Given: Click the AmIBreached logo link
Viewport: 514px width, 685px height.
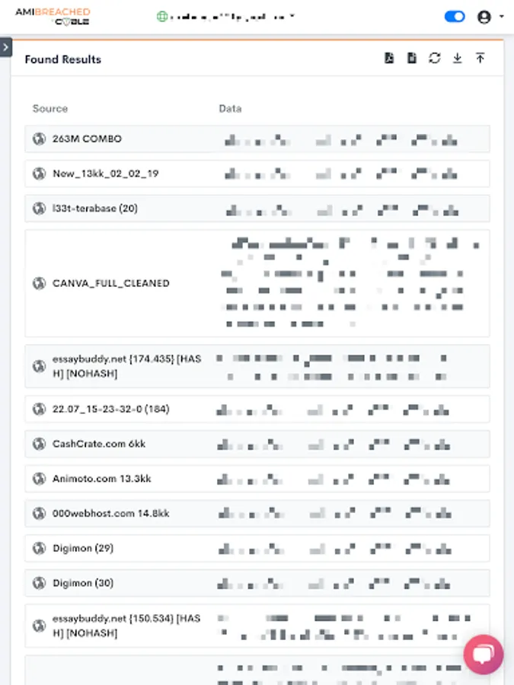Looking at the screenshot, I should tap(53, 17).
